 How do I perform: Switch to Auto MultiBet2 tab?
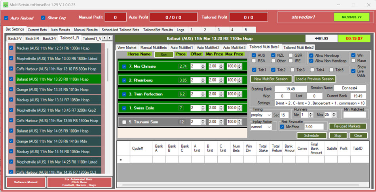[208, 48]
